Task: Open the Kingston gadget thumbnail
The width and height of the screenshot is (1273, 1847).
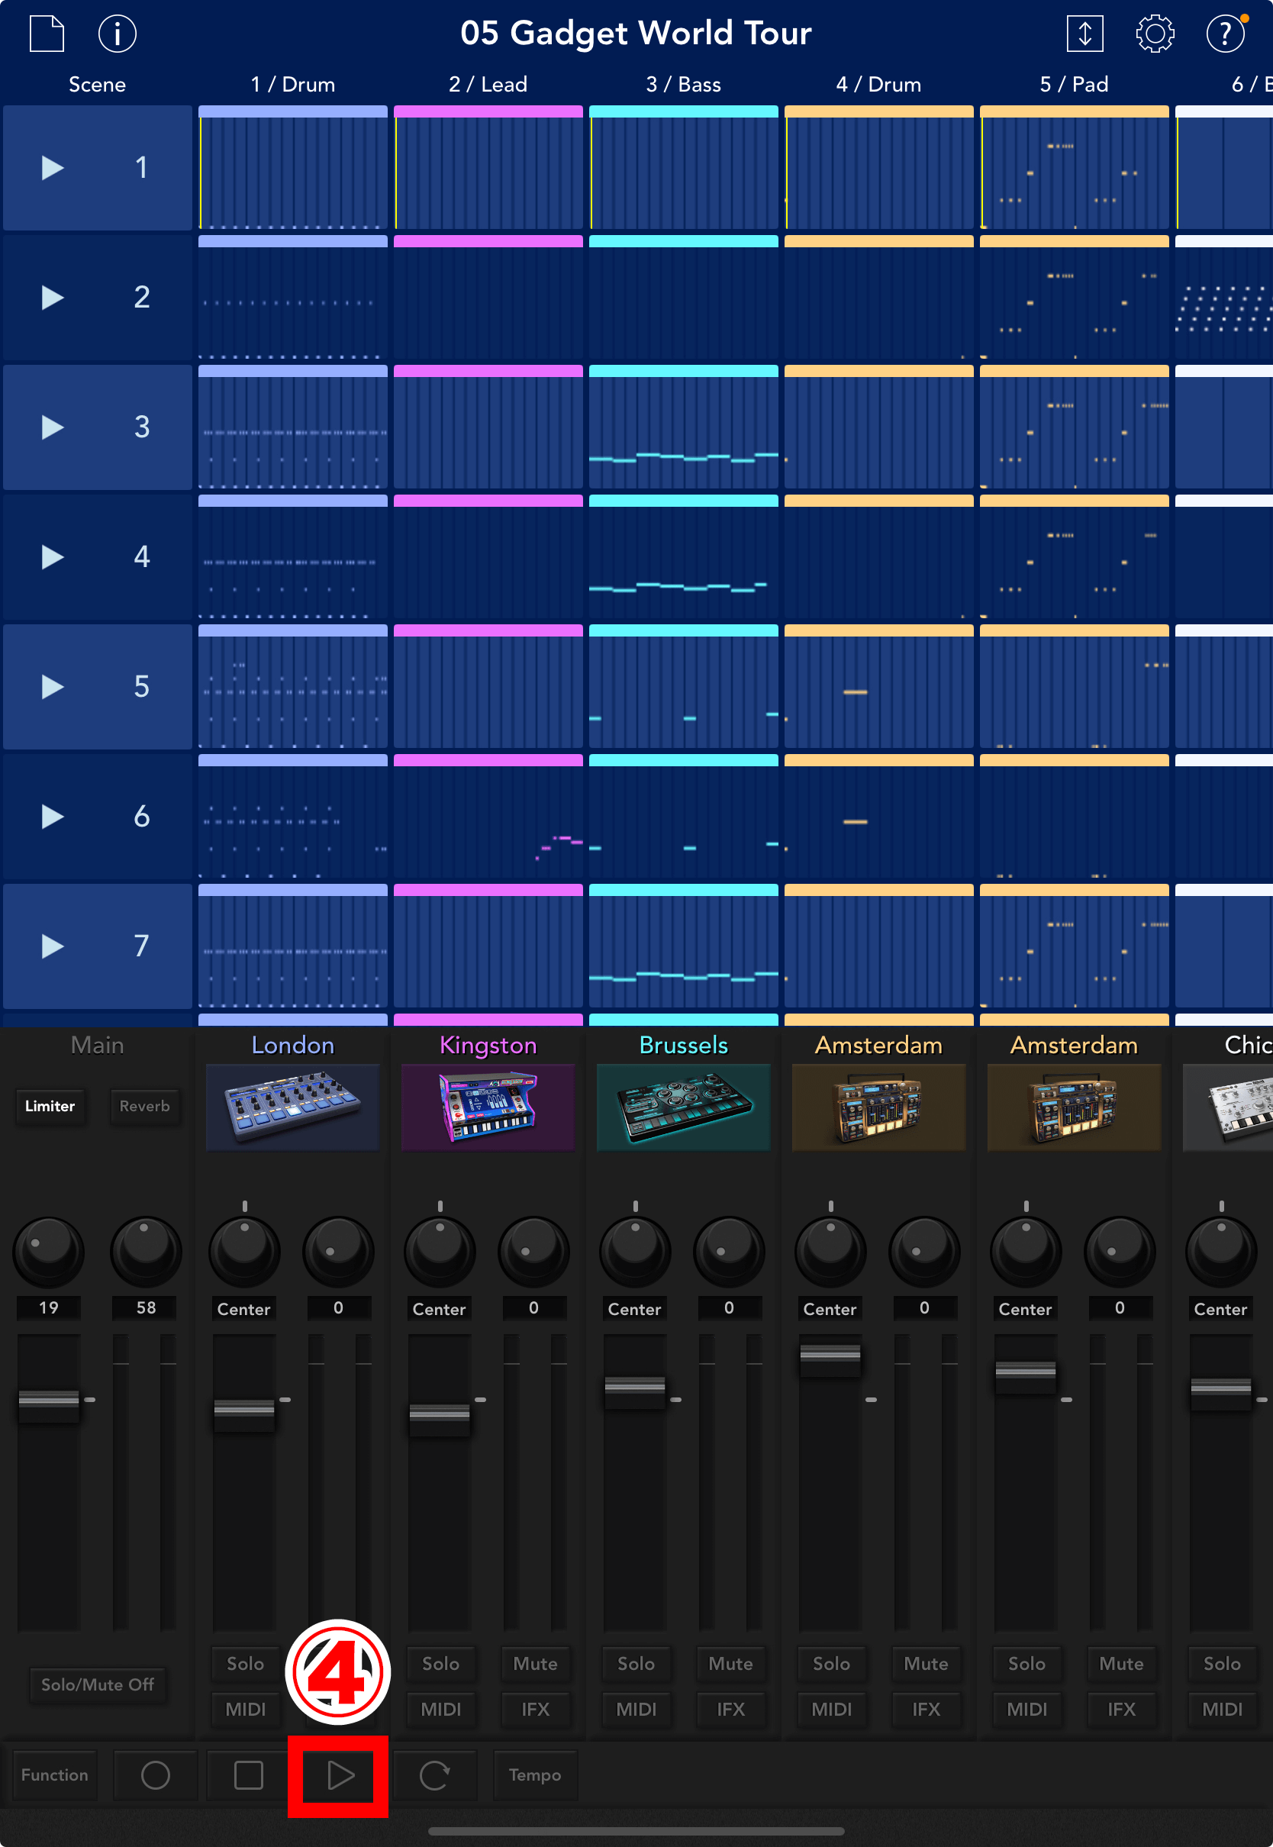Action: coord(488,1107)
